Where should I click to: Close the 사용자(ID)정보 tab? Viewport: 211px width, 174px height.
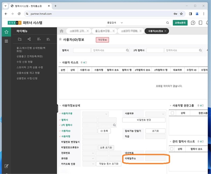165,31
